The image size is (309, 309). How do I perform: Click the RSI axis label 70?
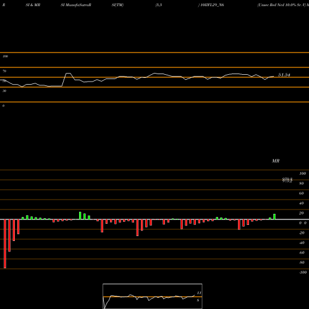tap(4, 71)
